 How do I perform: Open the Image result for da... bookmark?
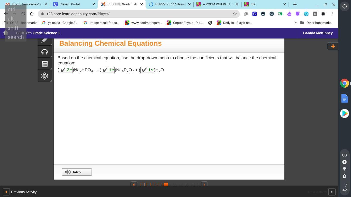101,23
